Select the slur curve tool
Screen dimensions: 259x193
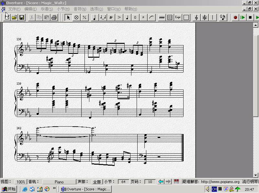tap(151, 17)
